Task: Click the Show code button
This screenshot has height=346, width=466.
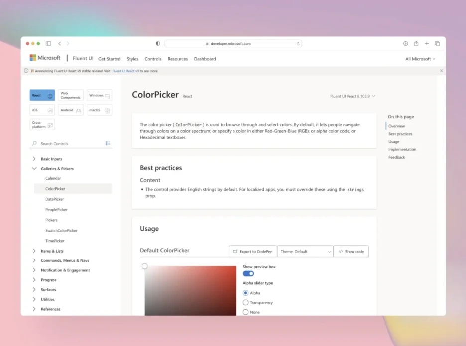Action: pos(351,251)
